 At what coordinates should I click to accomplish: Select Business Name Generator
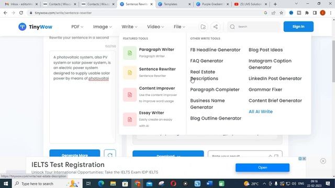[207, 104]
